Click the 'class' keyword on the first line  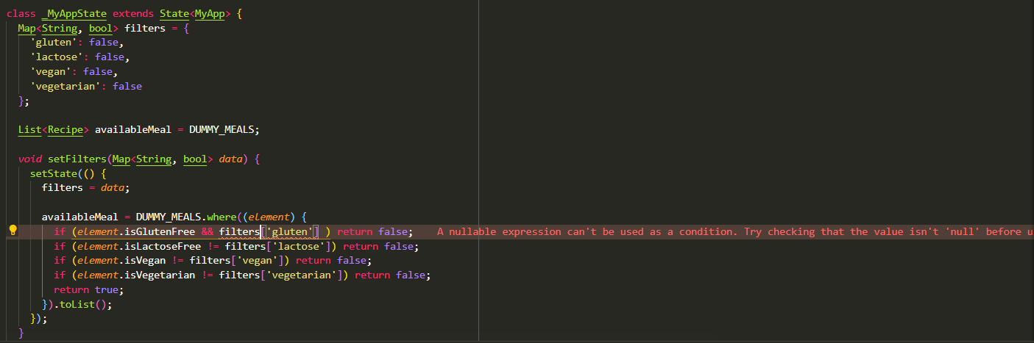(x=21, y=14)
